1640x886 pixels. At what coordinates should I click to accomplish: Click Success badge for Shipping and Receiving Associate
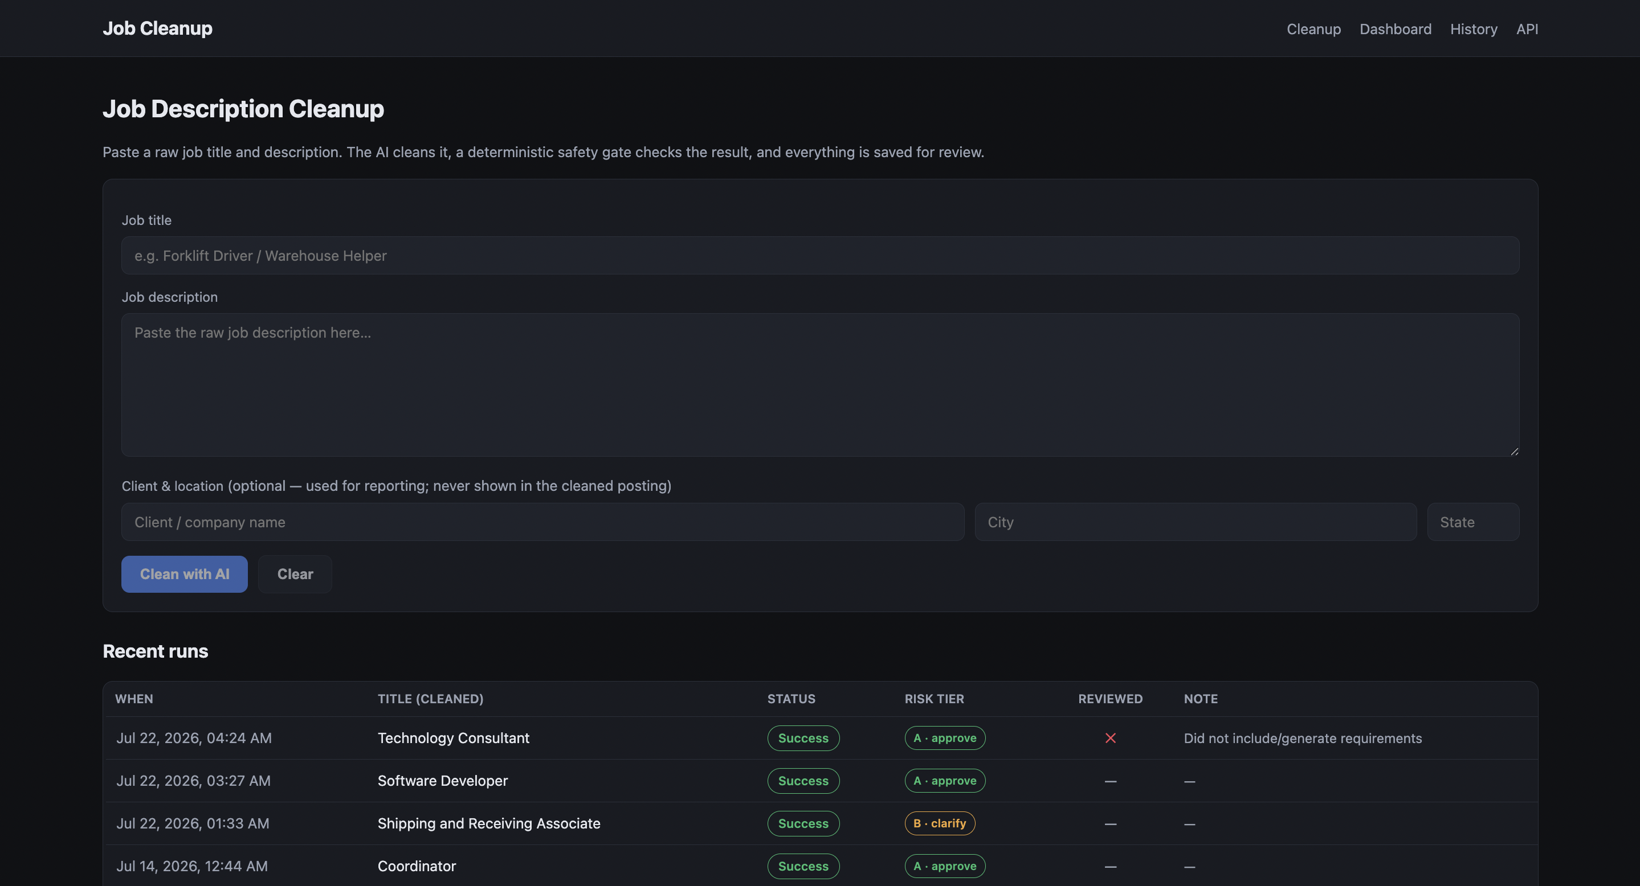803,824
